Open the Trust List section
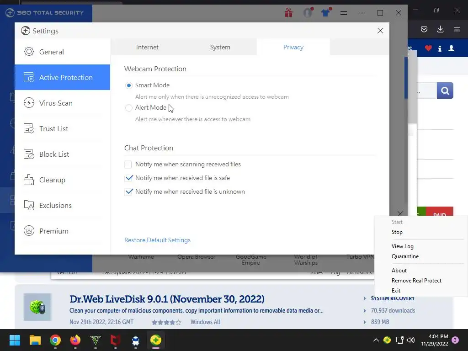The width and height of the screenshot is (468, 351). (62, 128)
